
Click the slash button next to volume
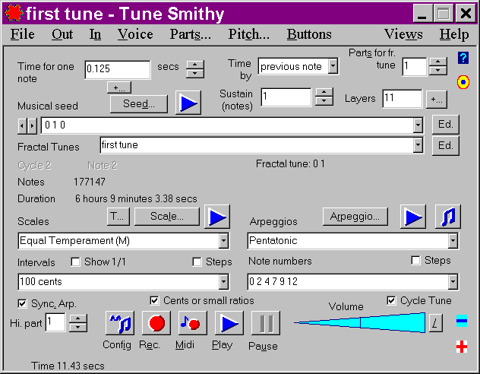click(435, 323)
